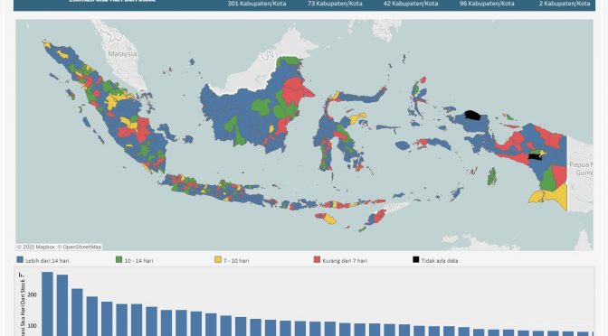Screen dimensions: 608x336
Task: Select blue 'Lebih dari 14 hari' legend swatch
Action: pos(20,260)
